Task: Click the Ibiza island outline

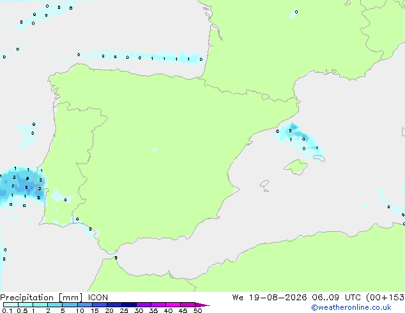Action: pyautogui.click(x=264, y=184)
